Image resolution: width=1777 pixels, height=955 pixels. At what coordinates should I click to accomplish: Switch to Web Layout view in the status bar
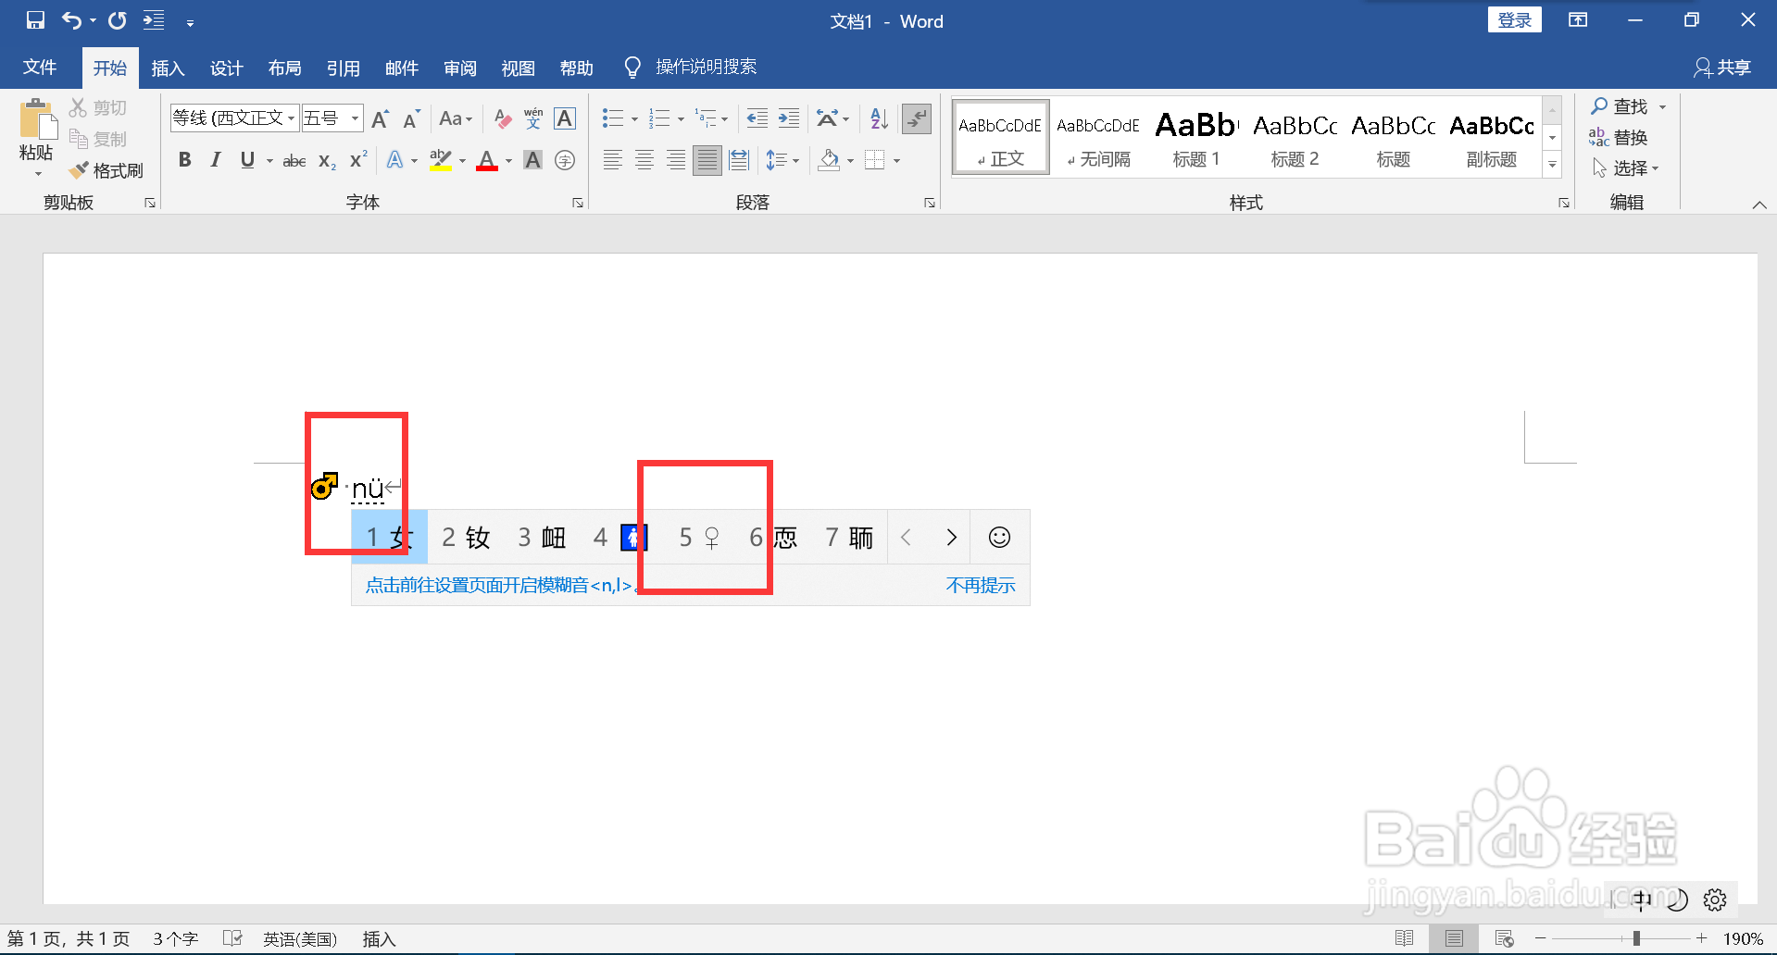point(1504,938)
